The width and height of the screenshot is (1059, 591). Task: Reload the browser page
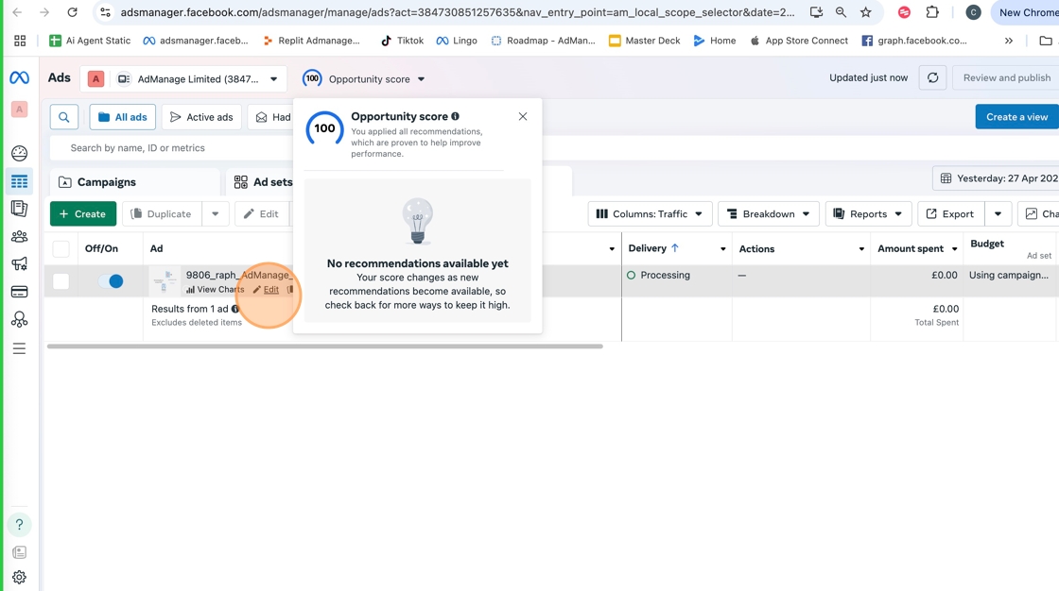click(x=72, y=12)
